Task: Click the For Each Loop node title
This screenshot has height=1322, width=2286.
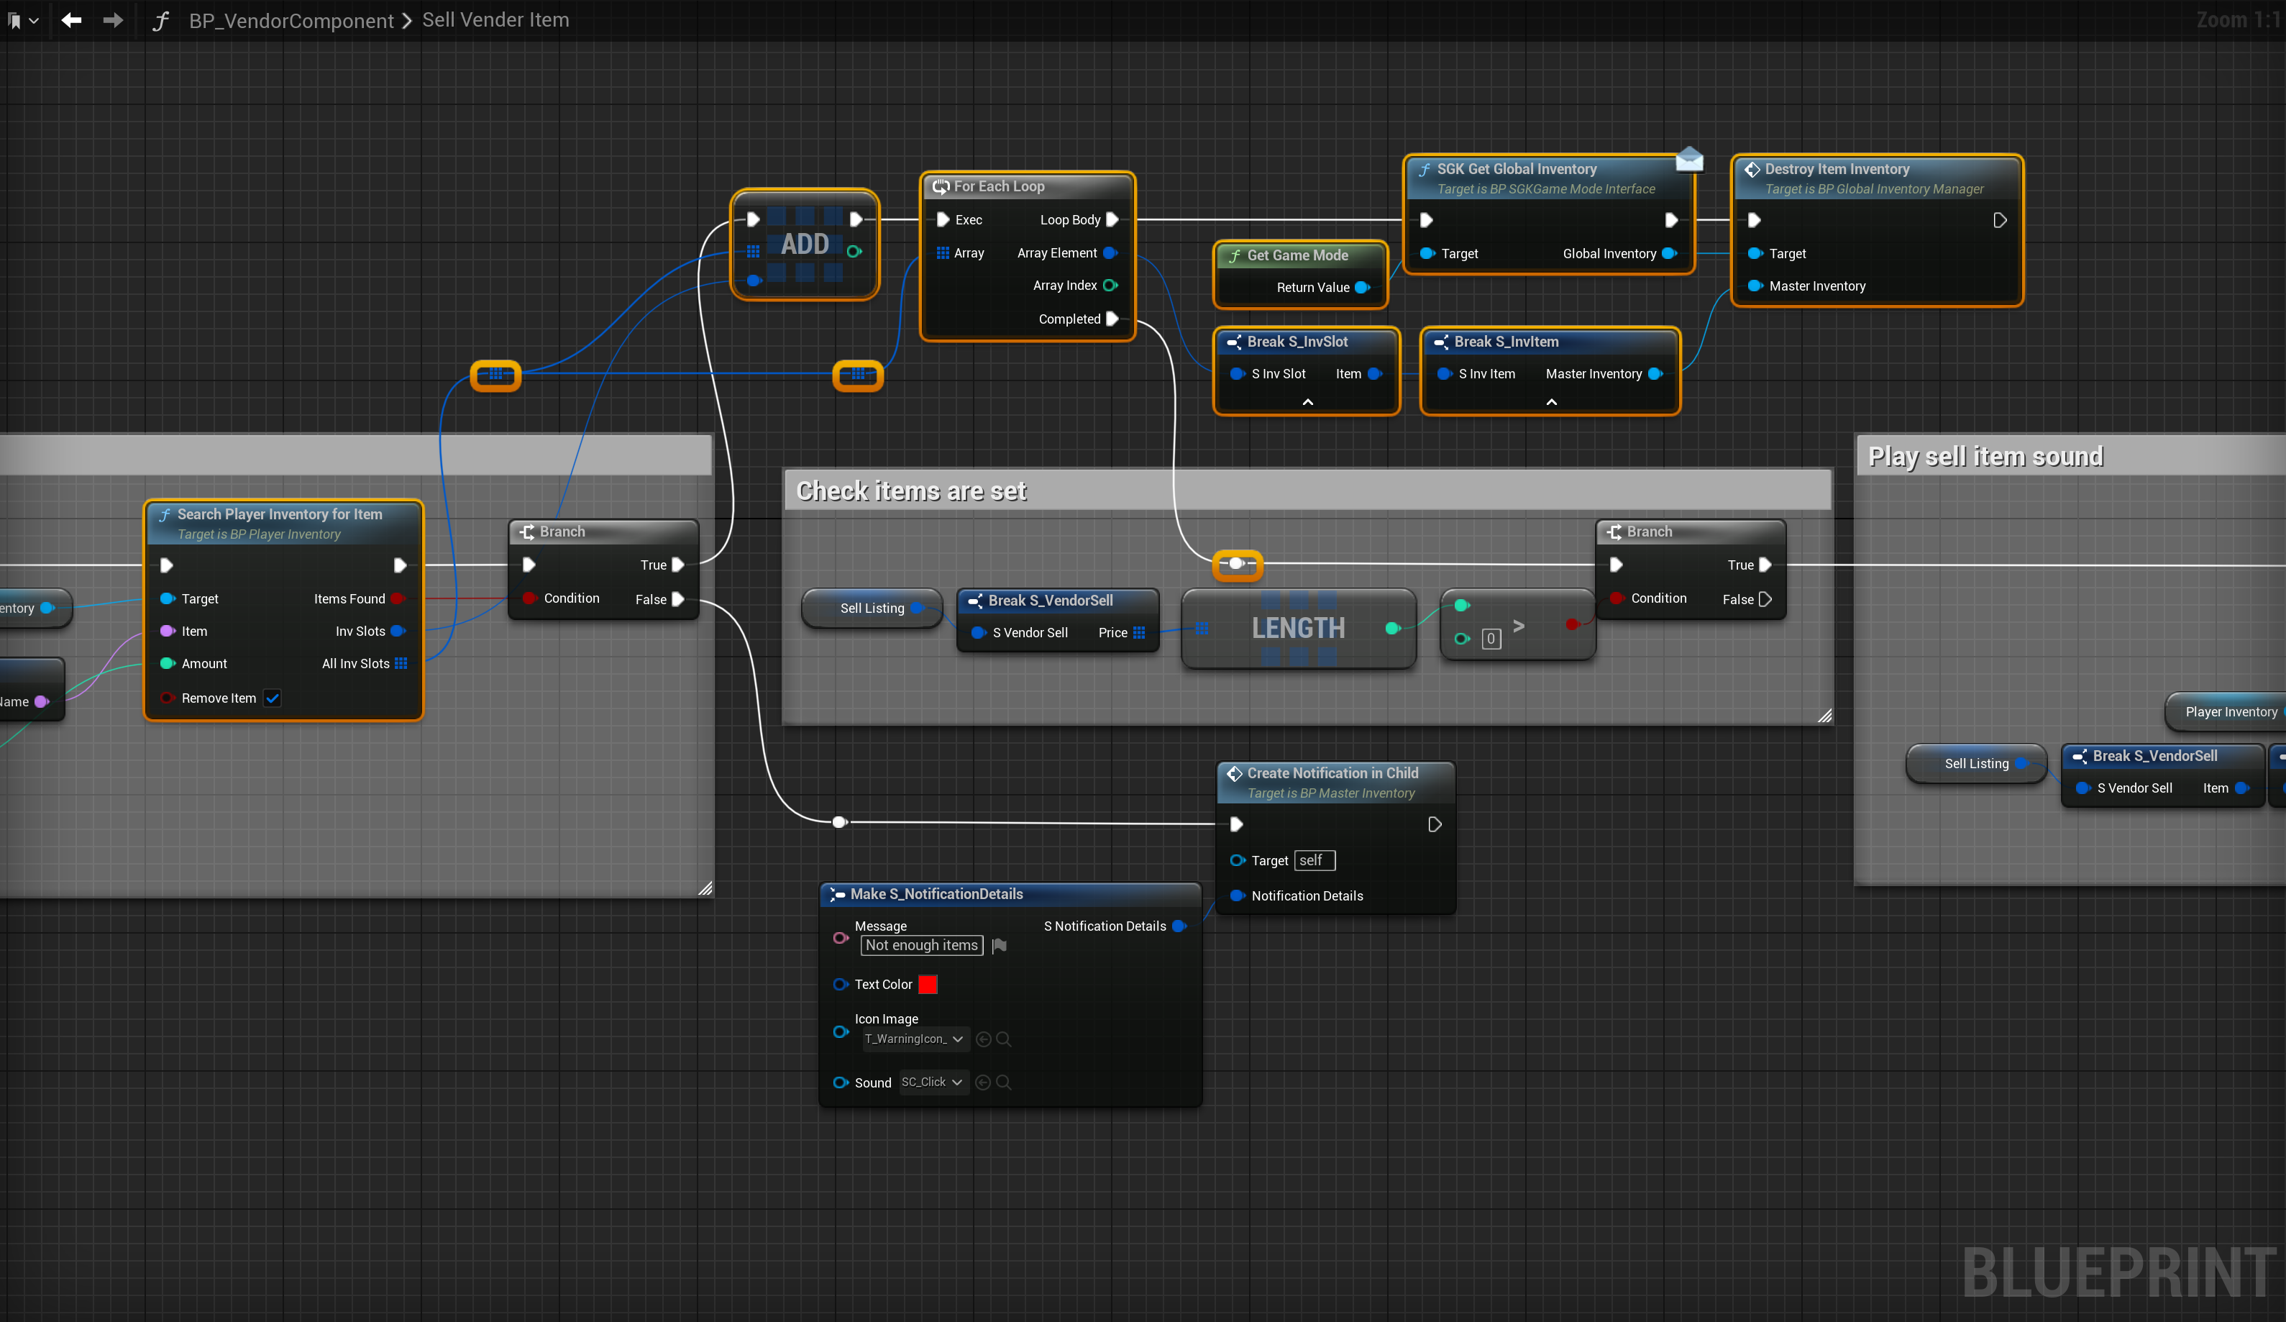Action: point(999,186)
